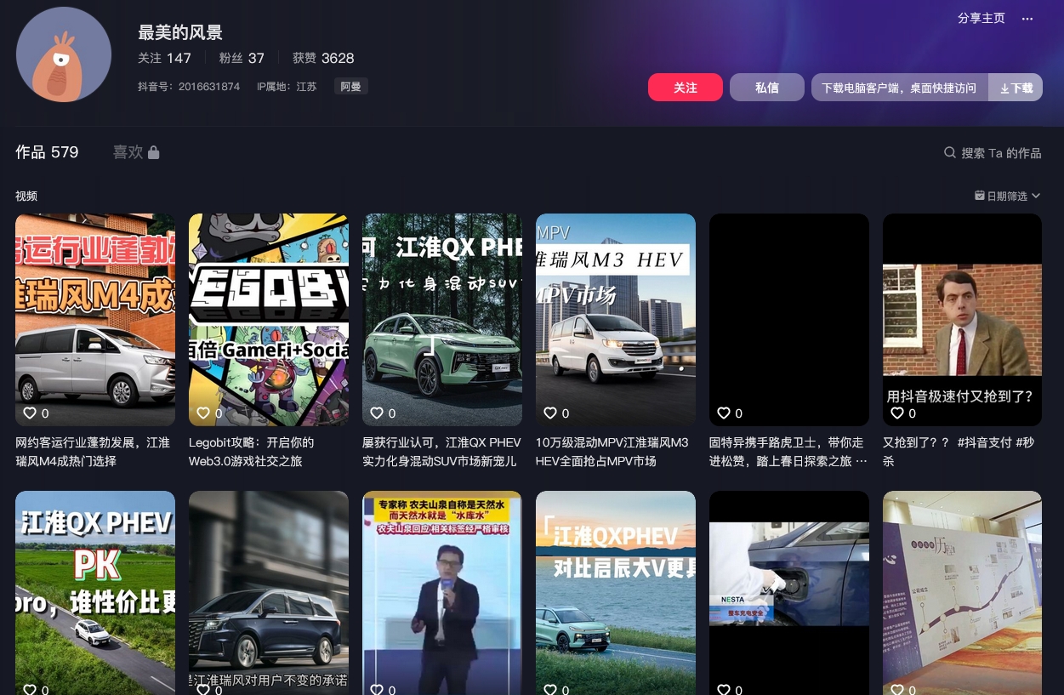Viewport: 1064px width, 695px height.
Task: Click the red 关注 follow button
Action: click(x=686, y=88)
